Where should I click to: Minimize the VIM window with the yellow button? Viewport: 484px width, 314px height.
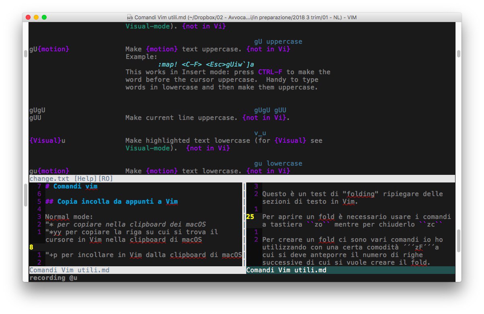pos(36,17)
